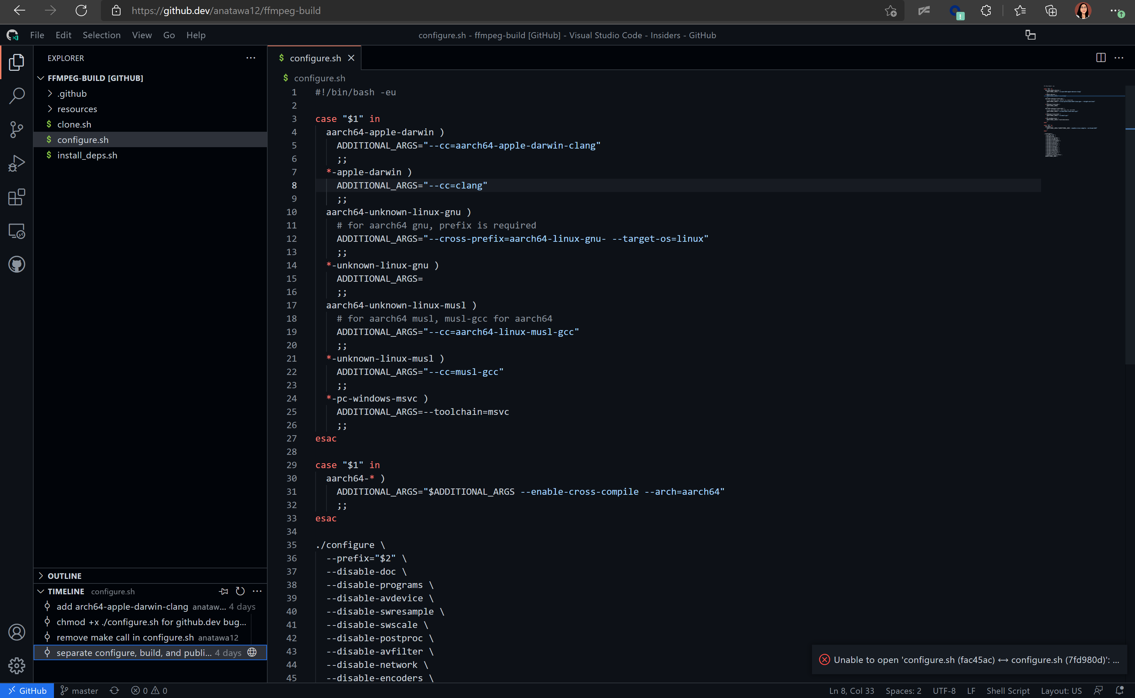Open the Remote Explorer view
The width and height of the screenshot is (1135, 698).
pyautogui.click(x=16, y=231)
